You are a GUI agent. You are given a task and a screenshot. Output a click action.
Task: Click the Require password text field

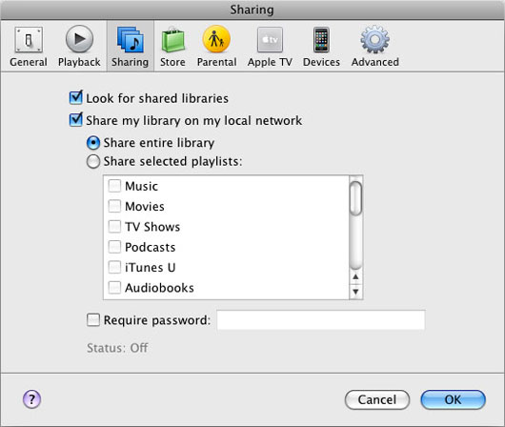tap(321, 320)
